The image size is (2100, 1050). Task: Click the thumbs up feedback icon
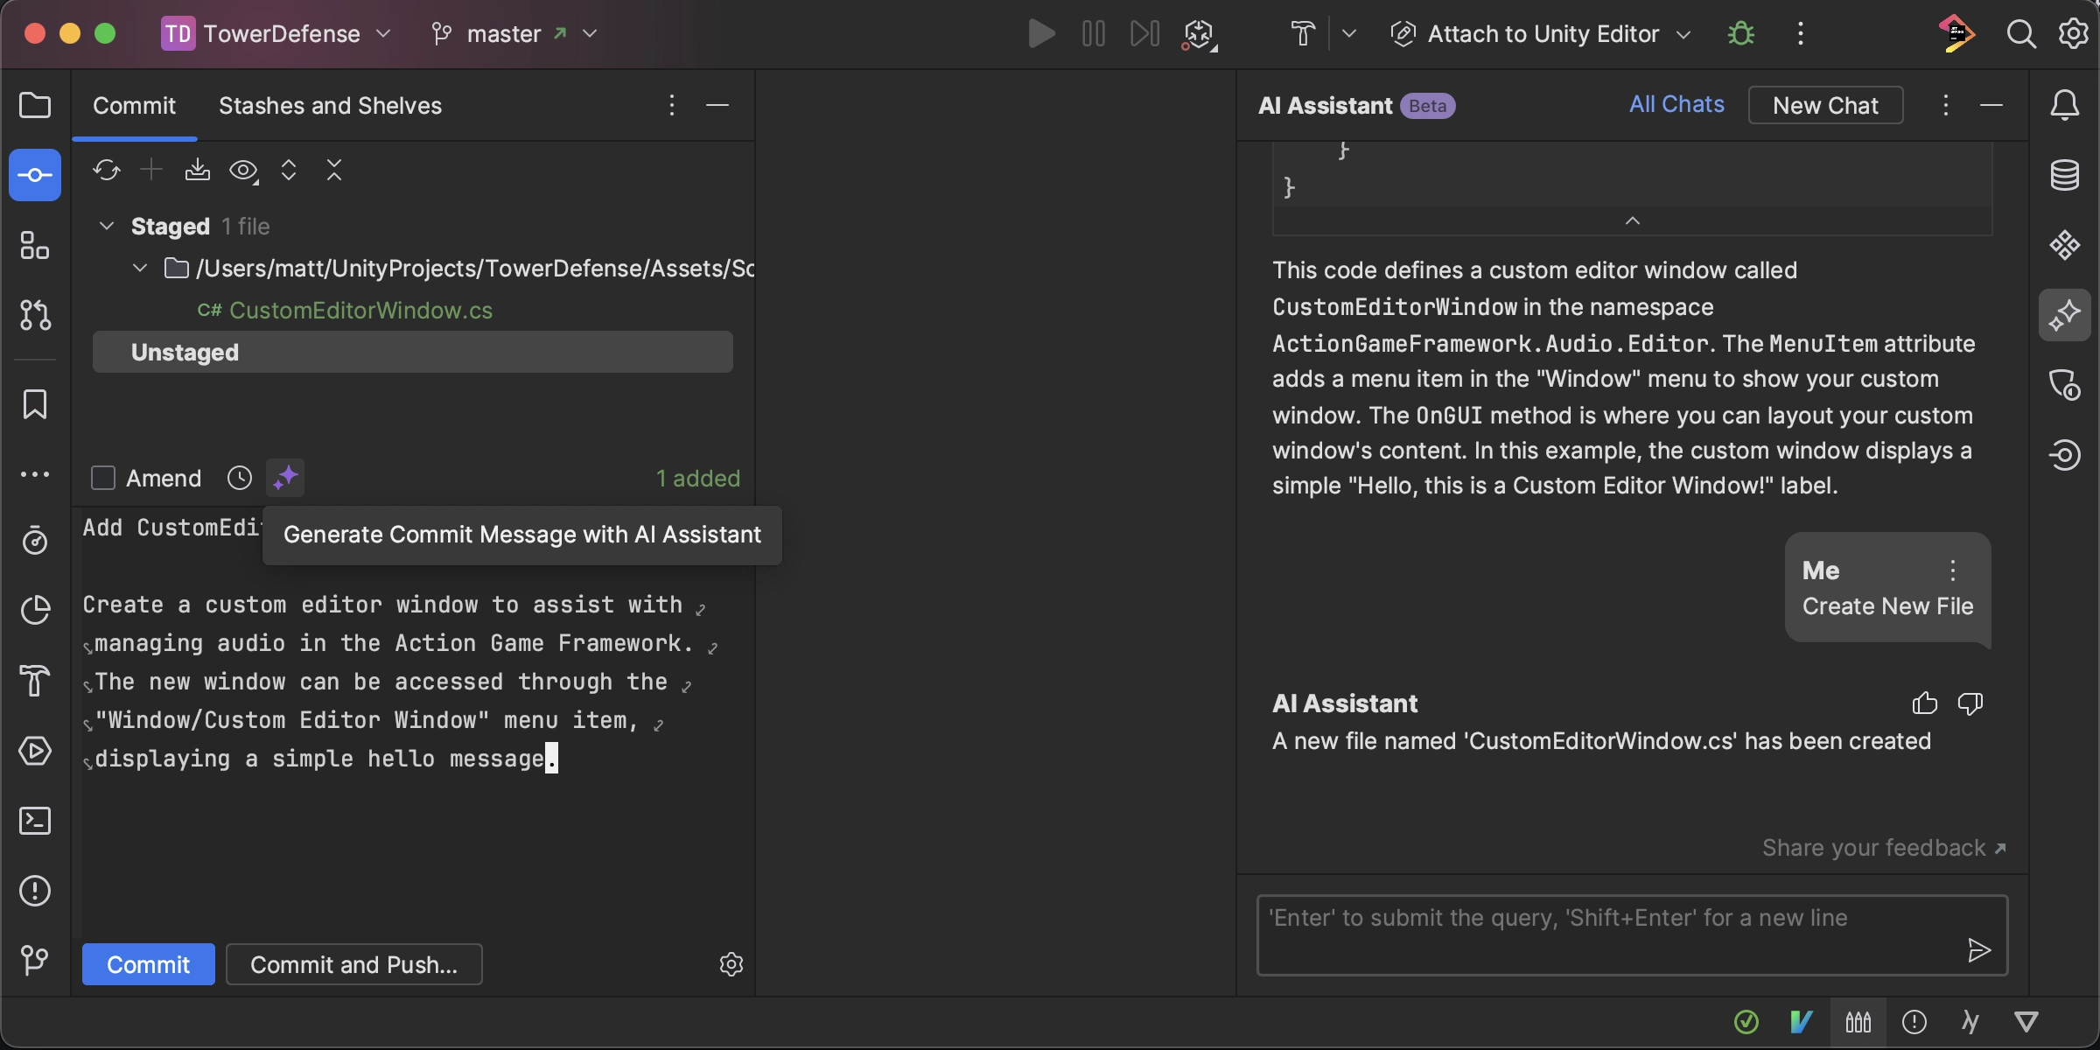click(1924, 702)
